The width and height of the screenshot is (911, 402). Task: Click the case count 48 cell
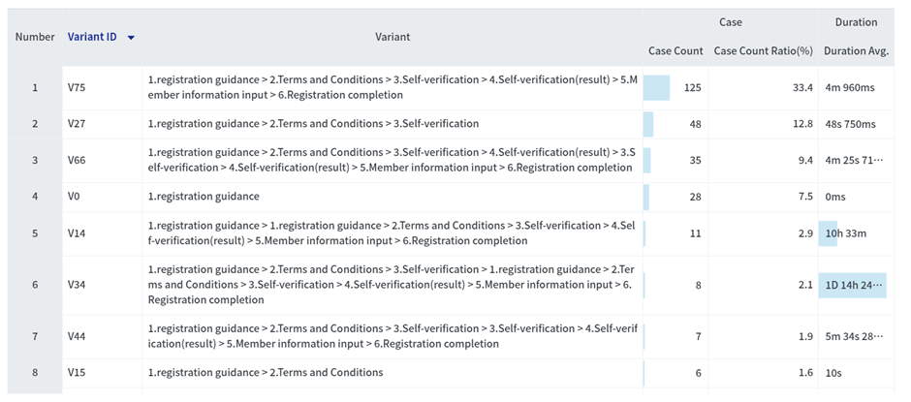click(x=675, y=124)
